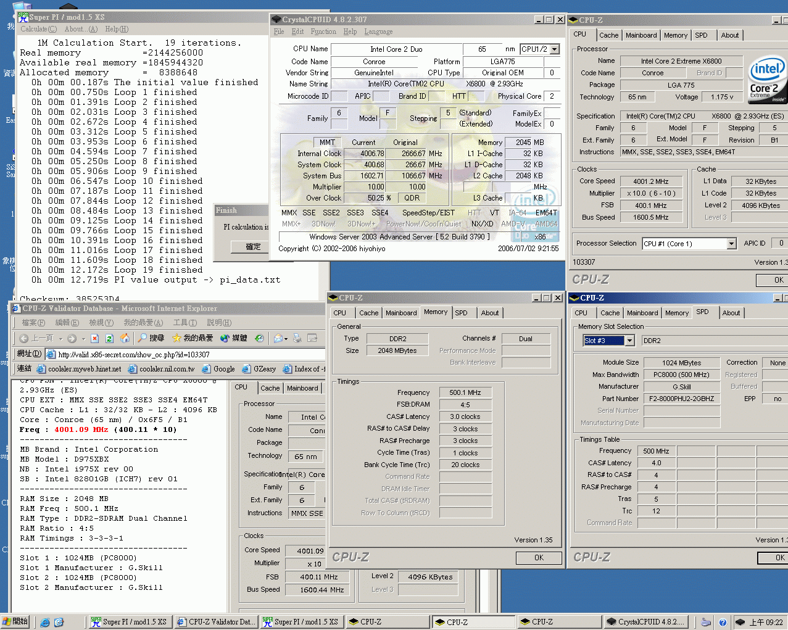
Task: Open the 我的最愛 favorites star button
Action: (193, 338)
